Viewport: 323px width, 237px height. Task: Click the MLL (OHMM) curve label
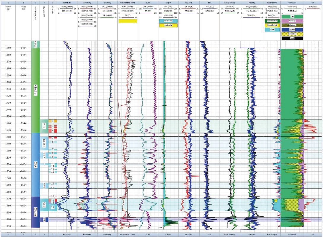107,7
